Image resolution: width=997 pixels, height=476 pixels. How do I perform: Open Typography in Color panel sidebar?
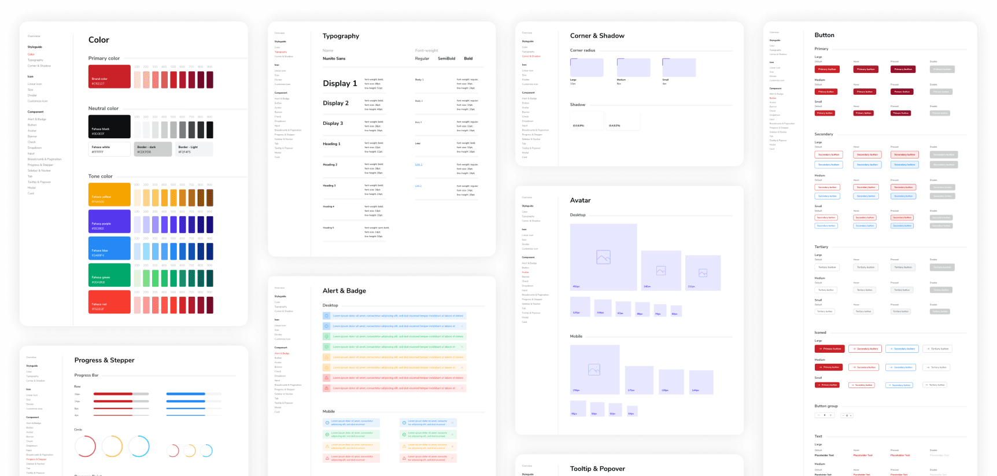click(35, 60)
